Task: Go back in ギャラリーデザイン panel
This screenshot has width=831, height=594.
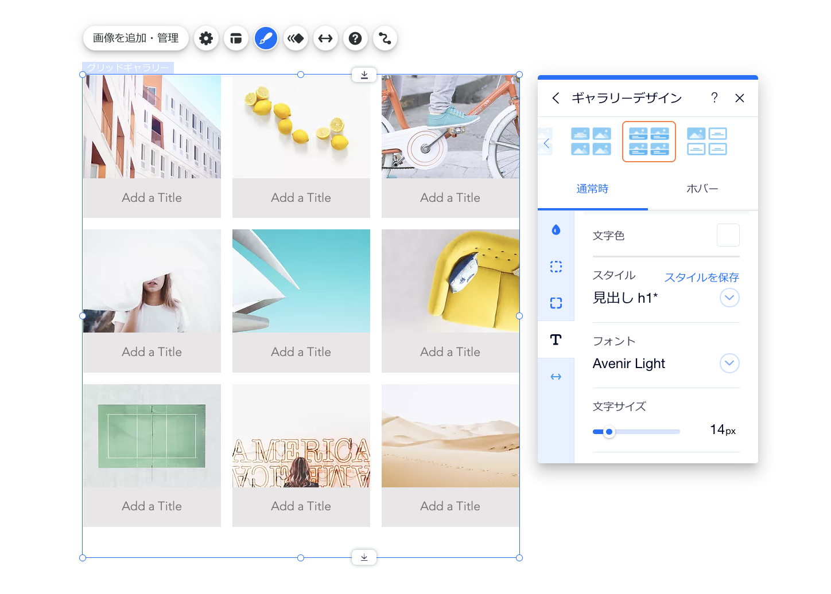Action: [556, 98]
